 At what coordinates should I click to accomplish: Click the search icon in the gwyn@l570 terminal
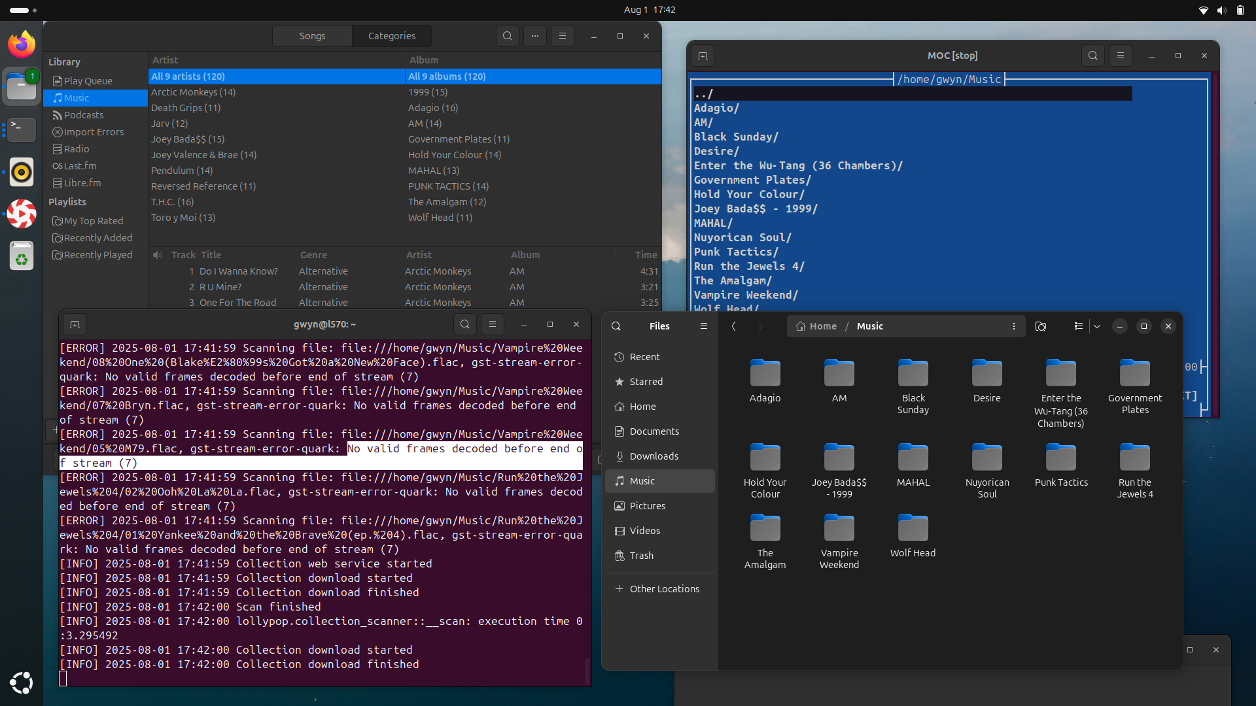[465, 324]
